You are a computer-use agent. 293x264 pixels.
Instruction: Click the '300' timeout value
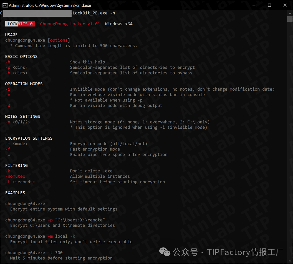59,253
